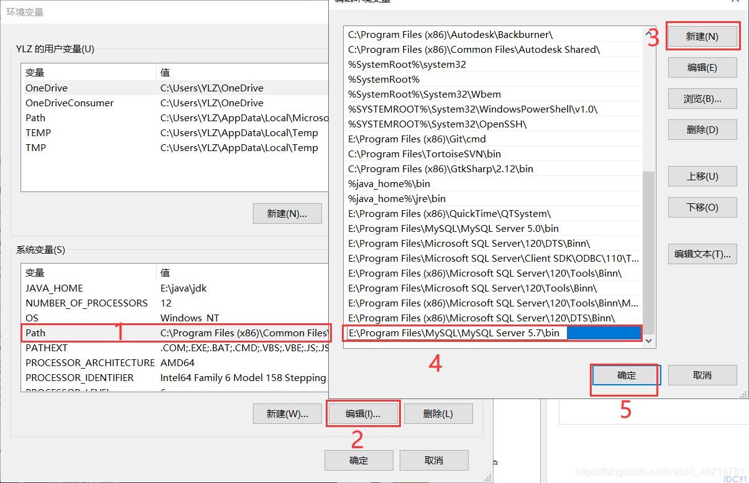Click the 值 column header in system variables
749x483 pixels.
[x=242, y=273]
